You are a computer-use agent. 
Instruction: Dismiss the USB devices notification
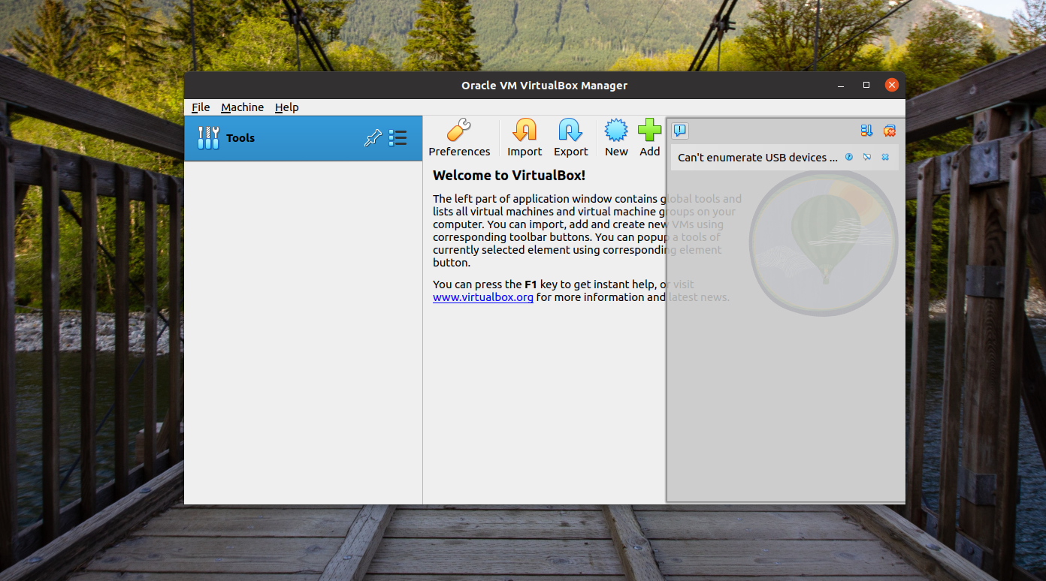(885, 157)
